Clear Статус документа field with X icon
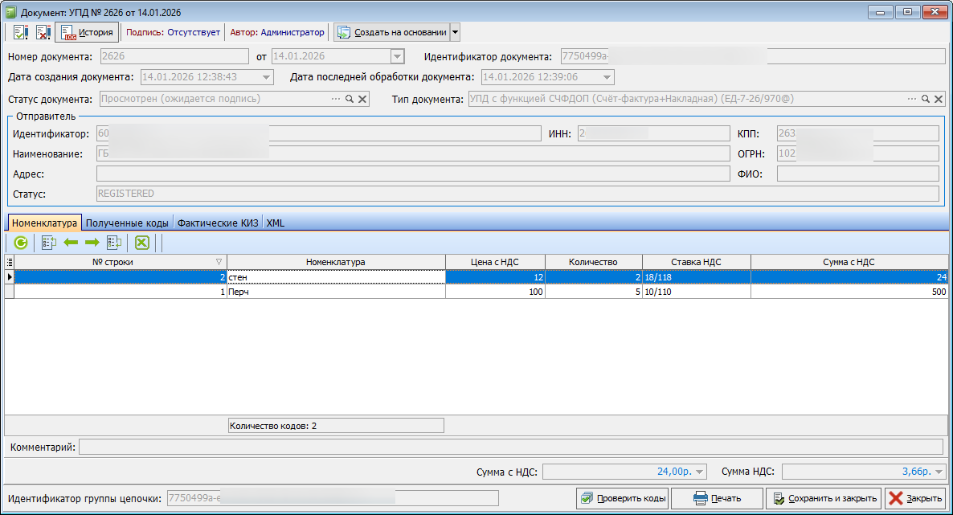 pos(362,100)
